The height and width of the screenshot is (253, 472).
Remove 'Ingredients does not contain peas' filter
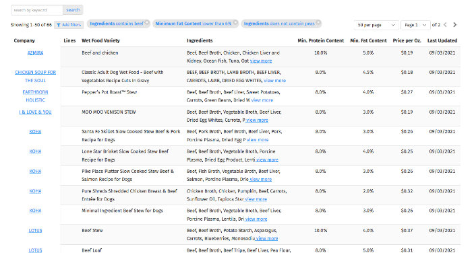tap(318, 22)
